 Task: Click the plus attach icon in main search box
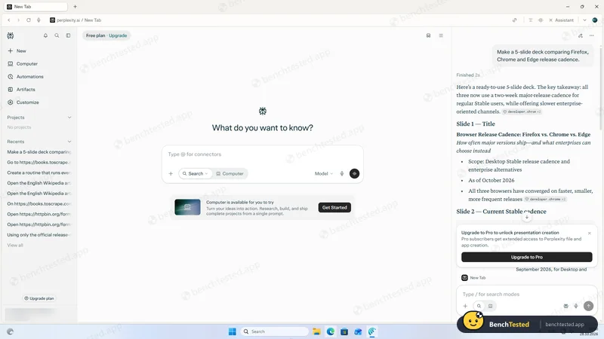pos(171,174)
